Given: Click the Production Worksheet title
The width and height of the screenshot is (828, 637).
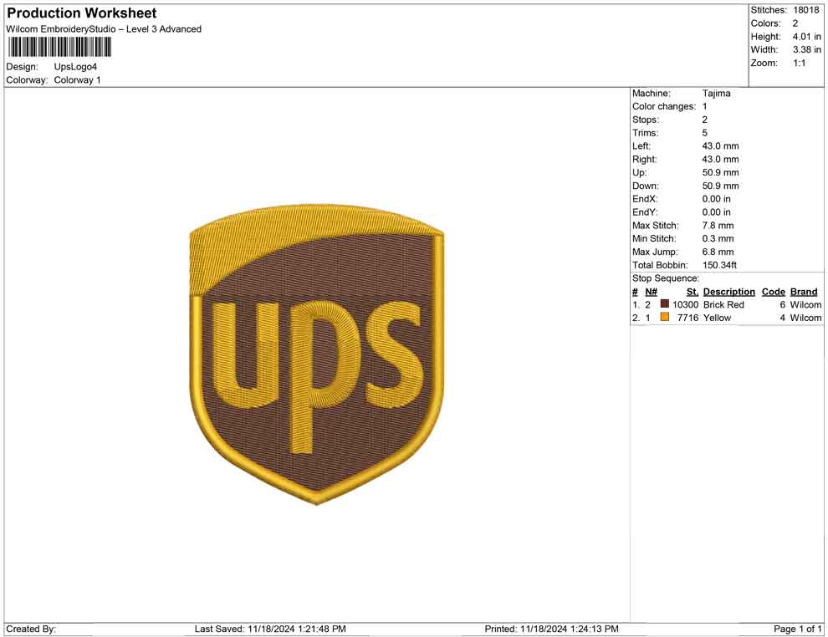Looking at the screenshot, I should tap(80, 13).
